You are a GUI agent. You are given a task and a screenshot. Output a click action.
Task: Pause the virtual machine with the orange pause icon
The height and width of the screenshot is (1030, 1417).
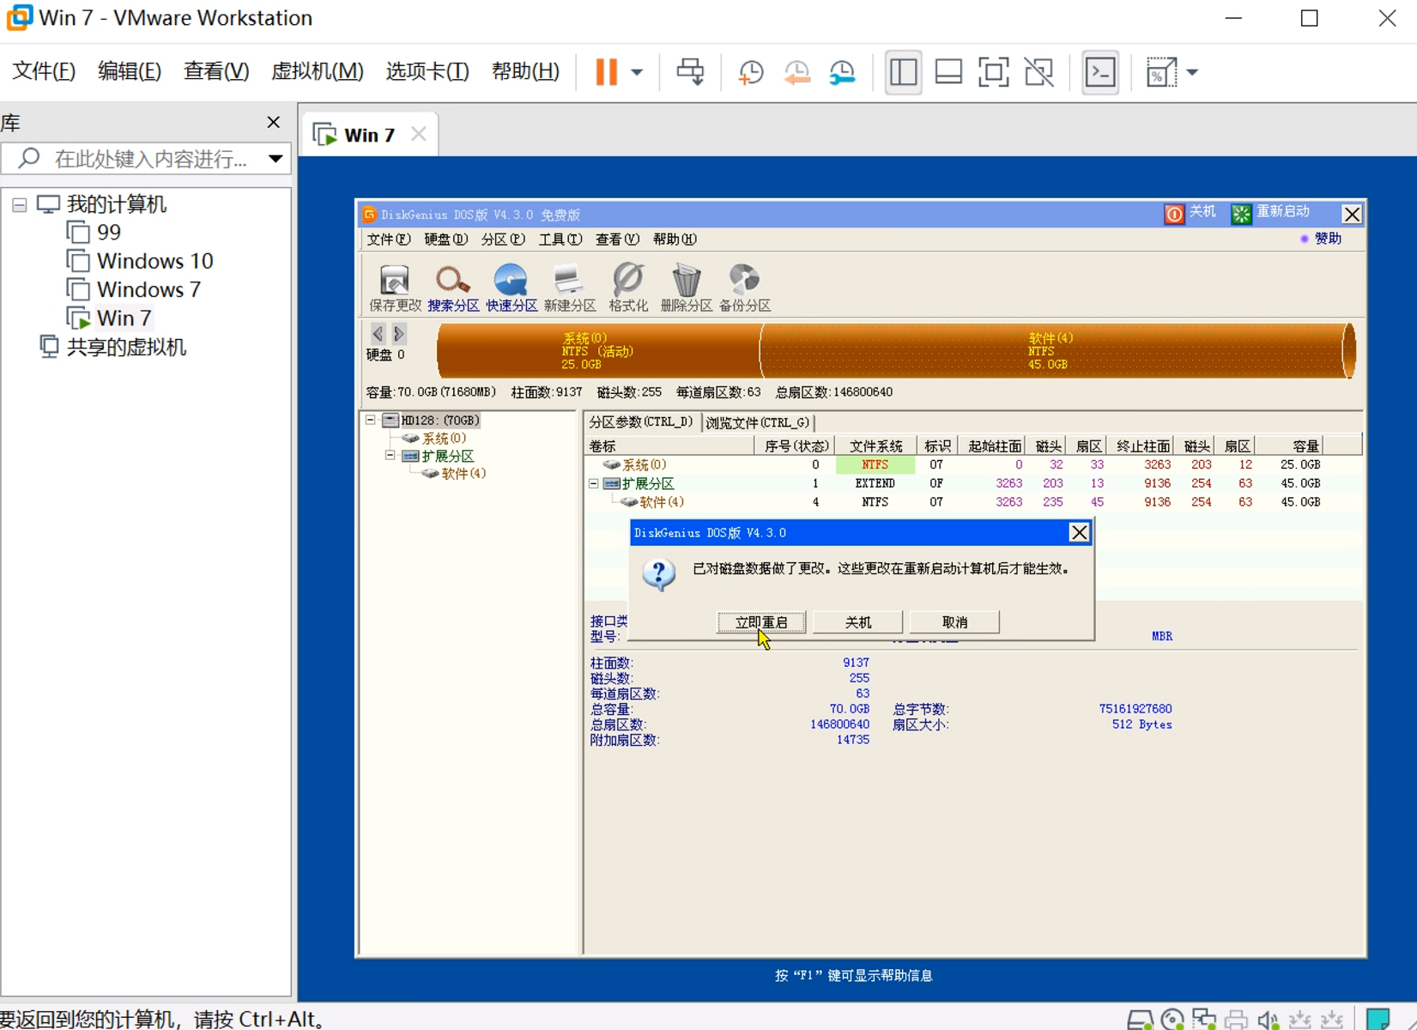coord(606,72)
